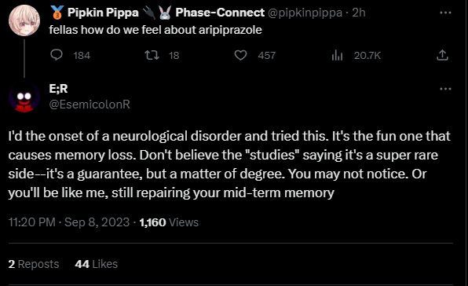
Task: Repost the aripiprazole tweet via retweet icon
Action: (152, 55)
